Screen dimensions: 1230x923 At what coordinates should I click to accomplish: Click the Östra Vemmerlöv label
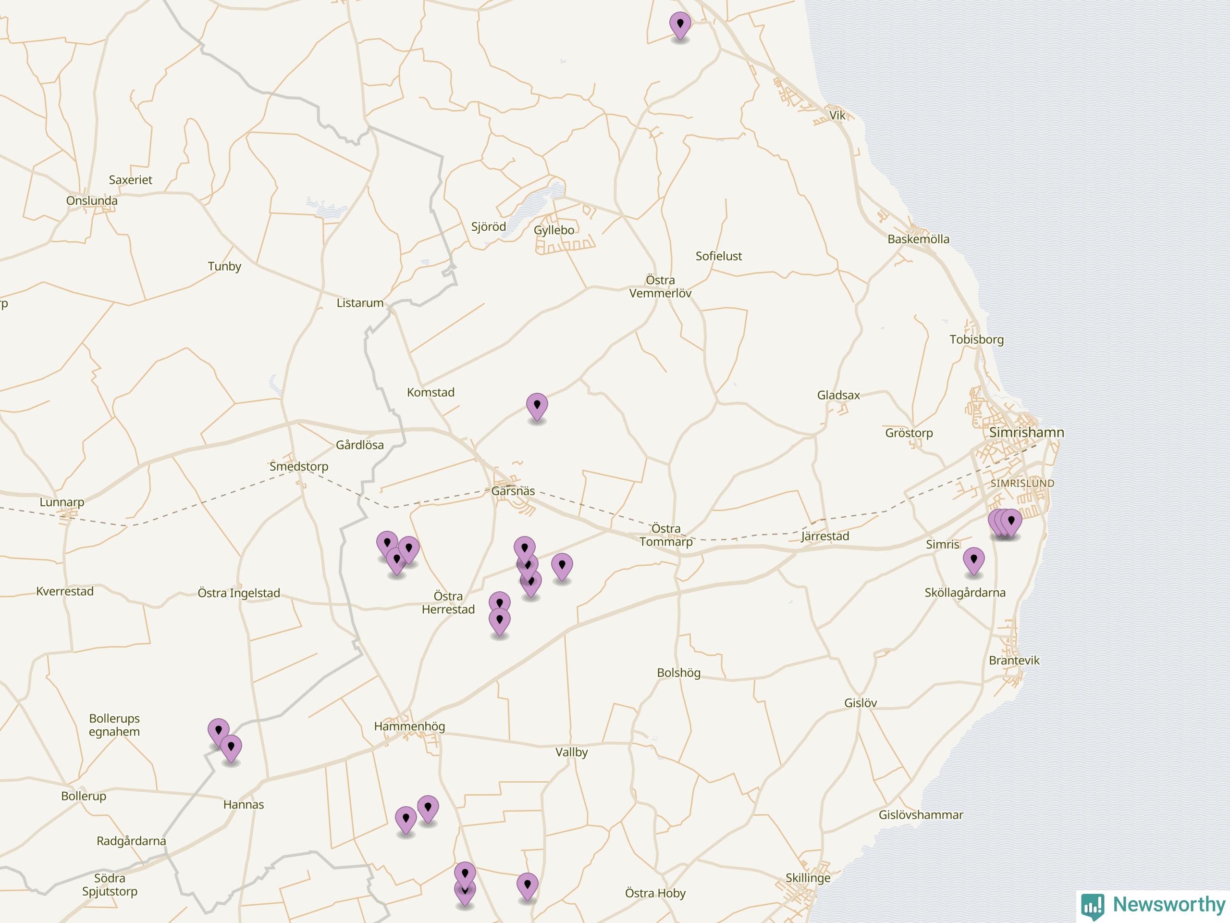coord(661,287)
